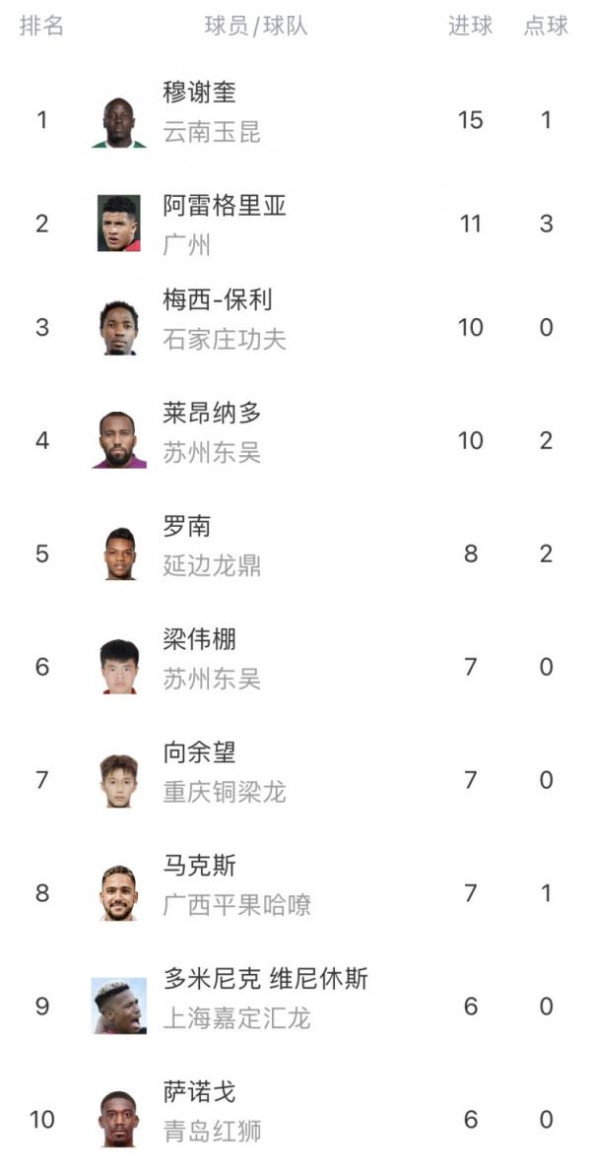Tap the 梅西-保利 player avatar
Image resolution: width=591 pixels, height=1170 pixels.
[119, 327]
